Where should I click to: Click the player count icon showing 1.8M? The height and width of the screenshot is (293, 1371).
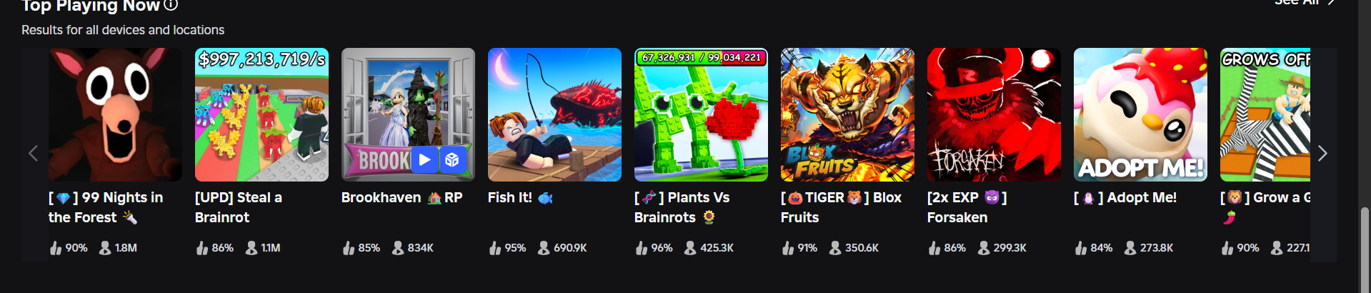point(105,248)
